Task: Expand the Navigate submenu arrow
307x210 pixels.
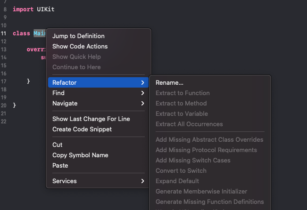Action: click(142, 103)
